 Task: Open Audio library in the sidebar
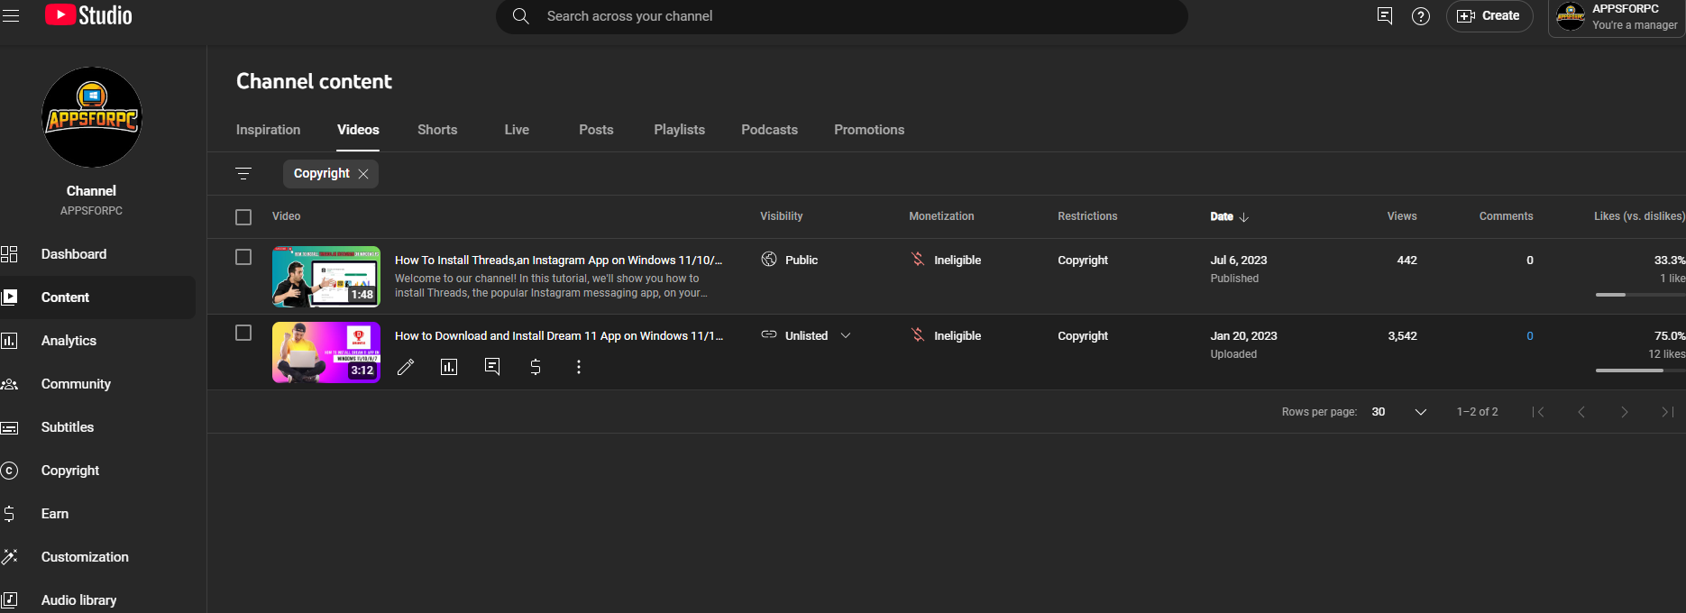pyautogui.click(x=97, y=600)
